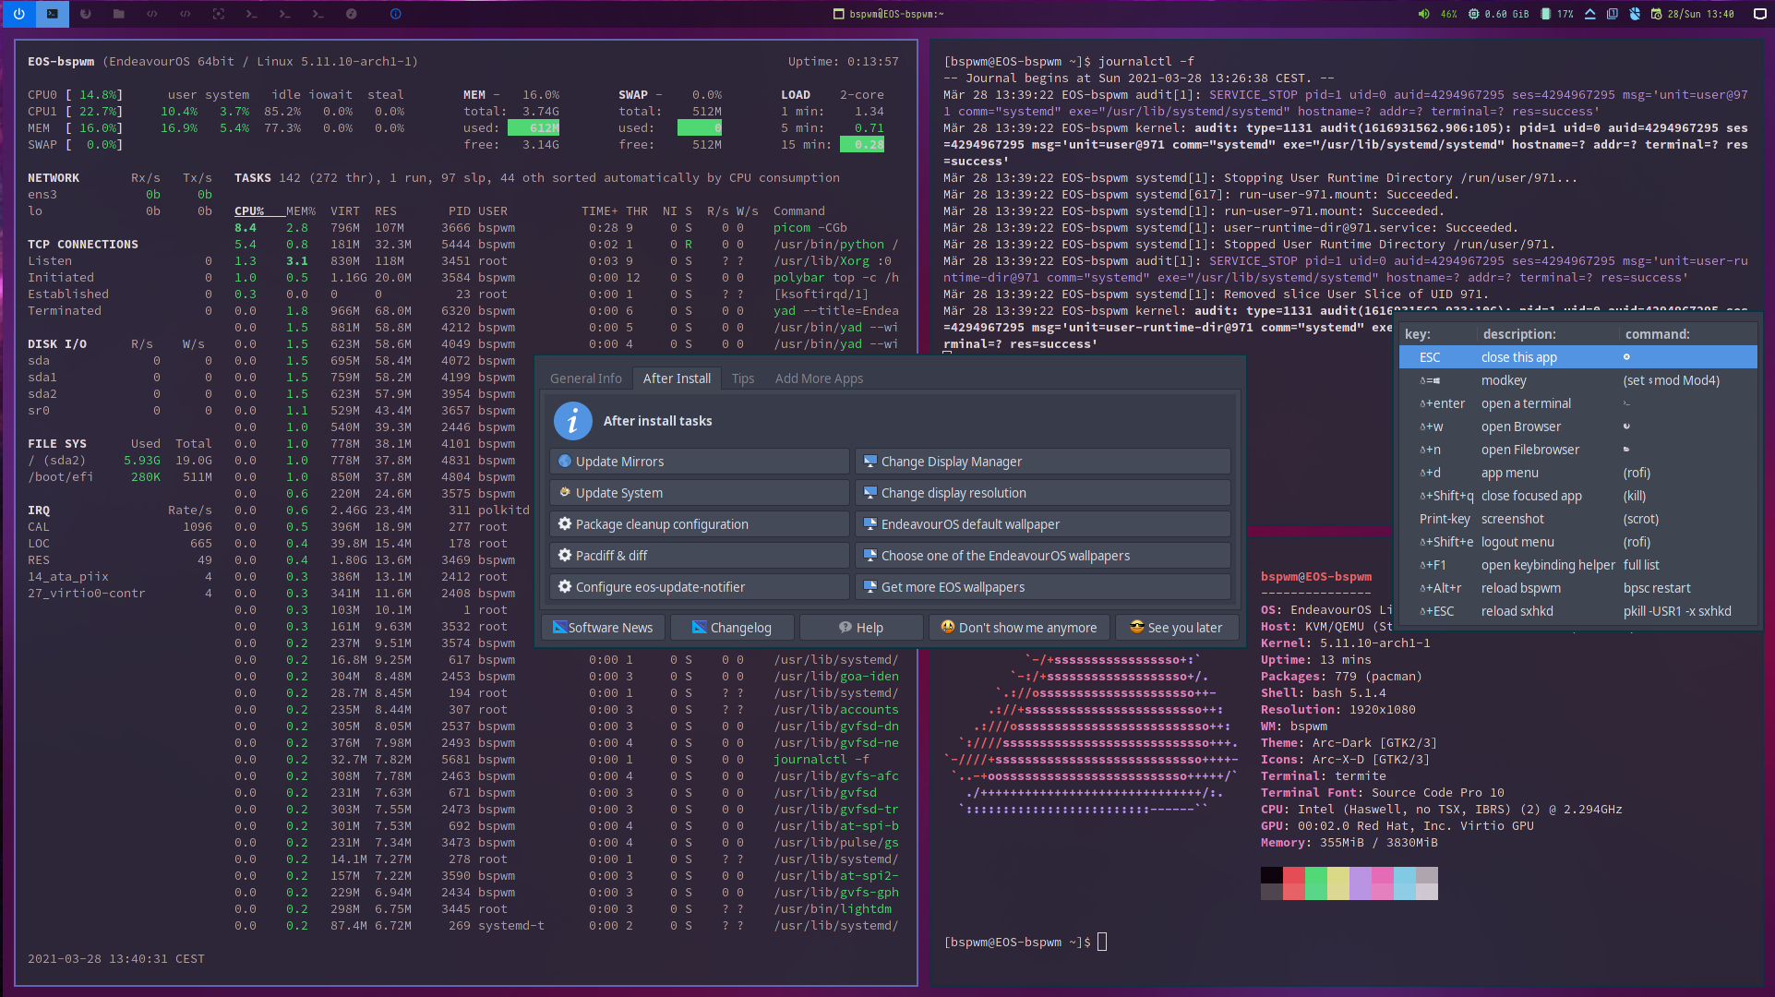
Task: Click the eject icon in polybar
Action: (1589, 14)
